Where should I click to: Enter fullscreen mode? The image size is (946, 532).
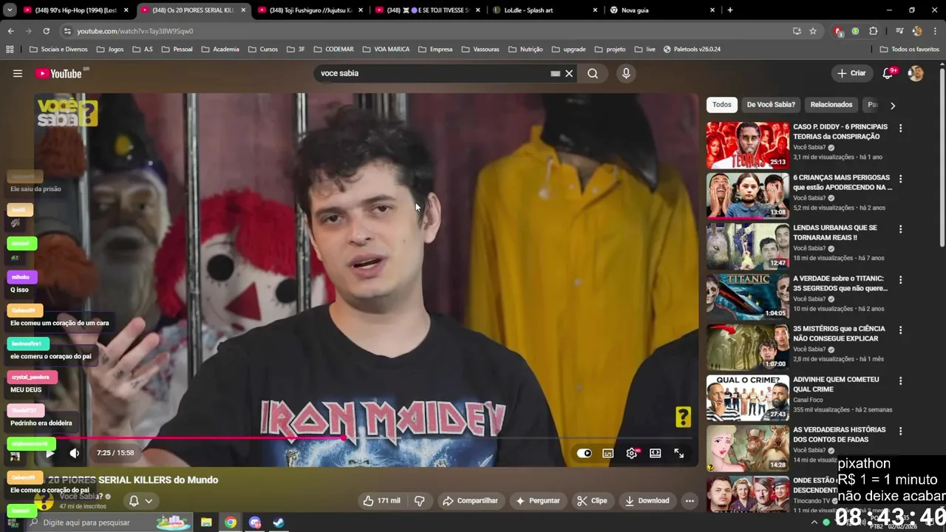tap(678, 453)
